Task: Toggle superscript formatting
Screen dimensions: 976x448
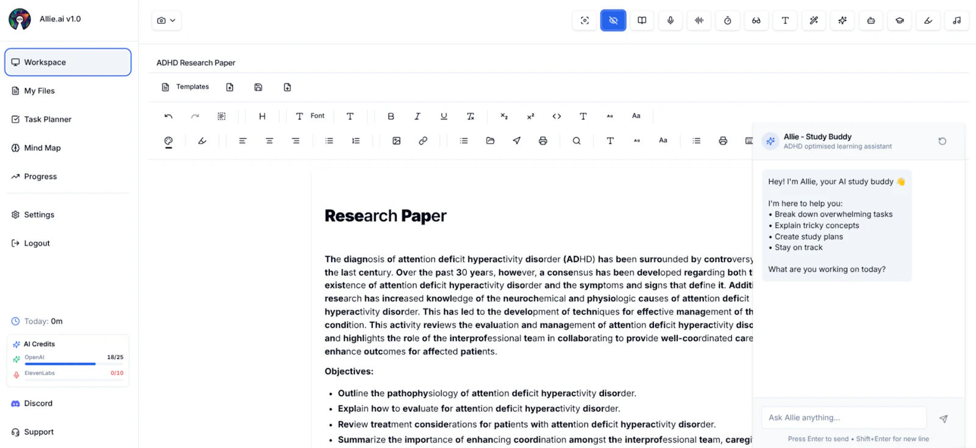Action: coord(531,116)
